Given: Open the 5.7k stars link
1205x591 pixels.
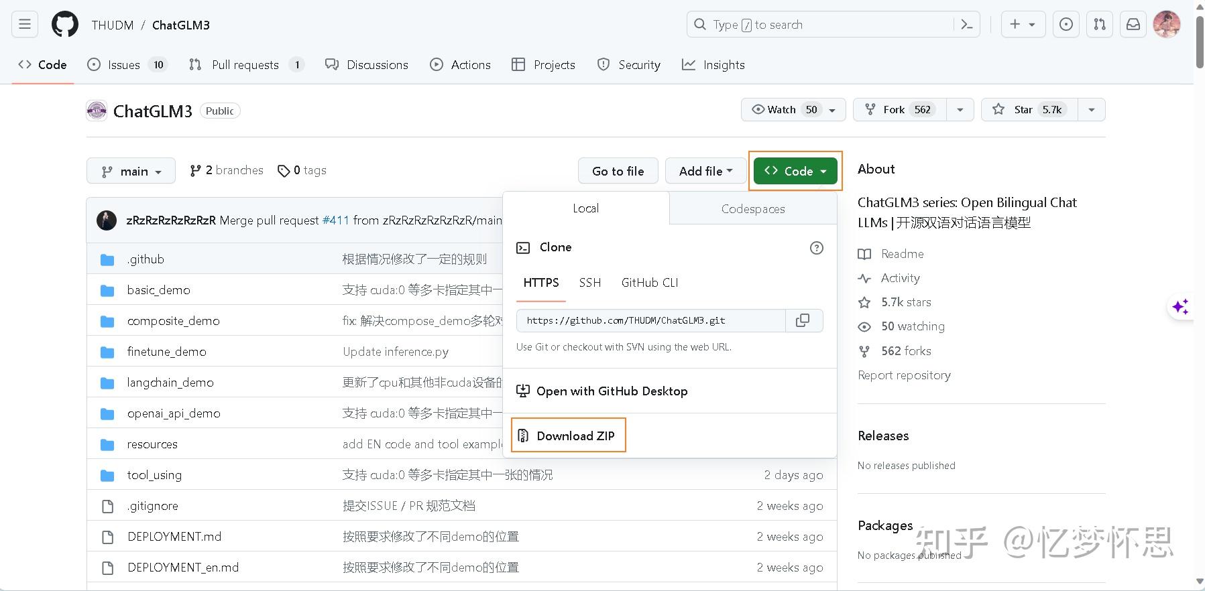Looking at the screenshot, I should [x=895, y=302].
